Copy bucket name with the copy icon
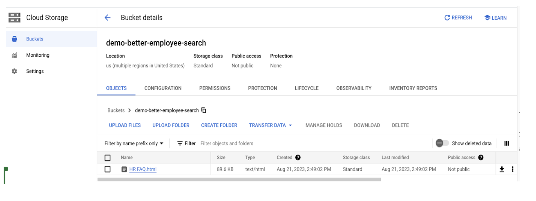 204,110
